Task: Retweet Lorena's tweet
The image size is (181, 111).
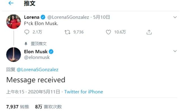Action: point(67,32)
